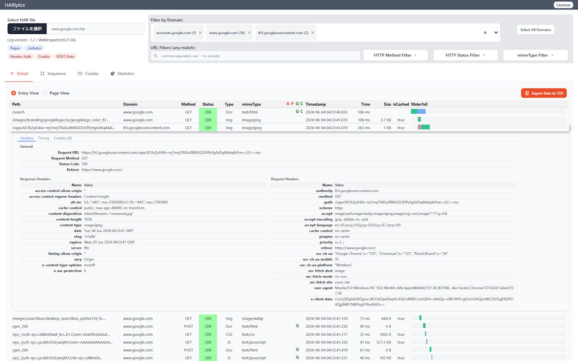Click the Status column header
Screen dimensions: 578x361
(x=208, y=104)
